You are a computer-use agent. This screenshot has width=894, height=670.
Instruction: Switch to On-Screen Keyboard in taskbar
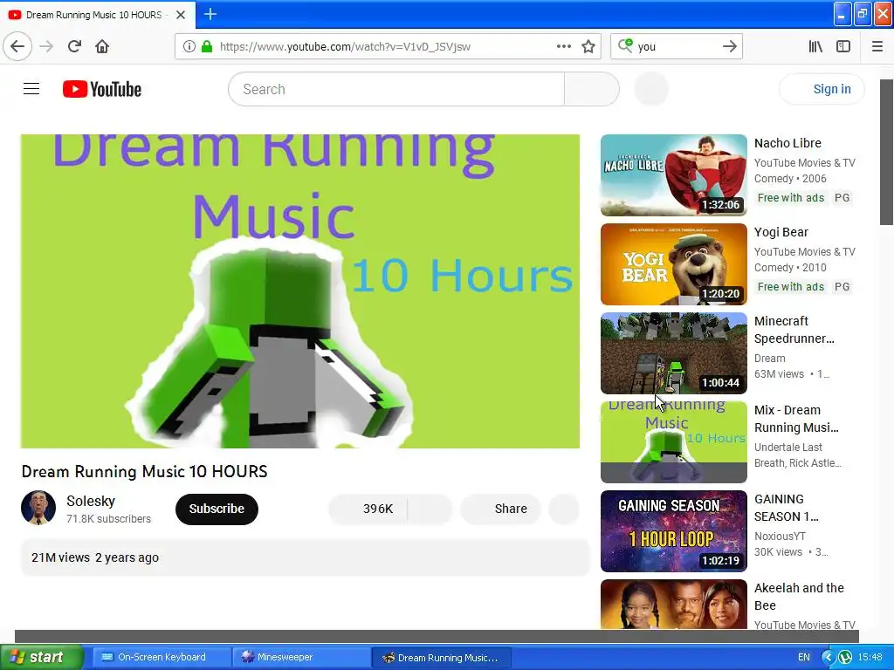[x=162, y=657]
